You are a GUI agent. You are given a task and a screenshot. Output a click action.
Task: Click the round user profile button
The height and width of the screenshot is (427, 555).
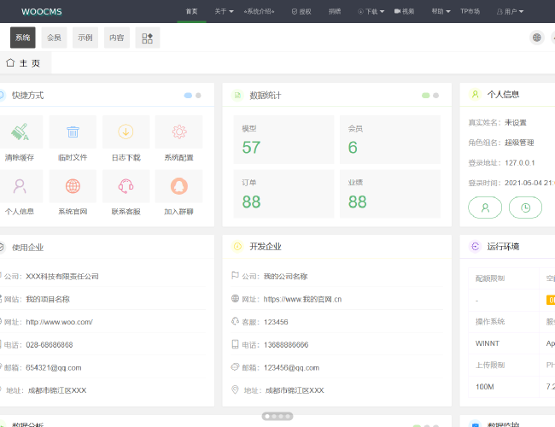[485, 208]
